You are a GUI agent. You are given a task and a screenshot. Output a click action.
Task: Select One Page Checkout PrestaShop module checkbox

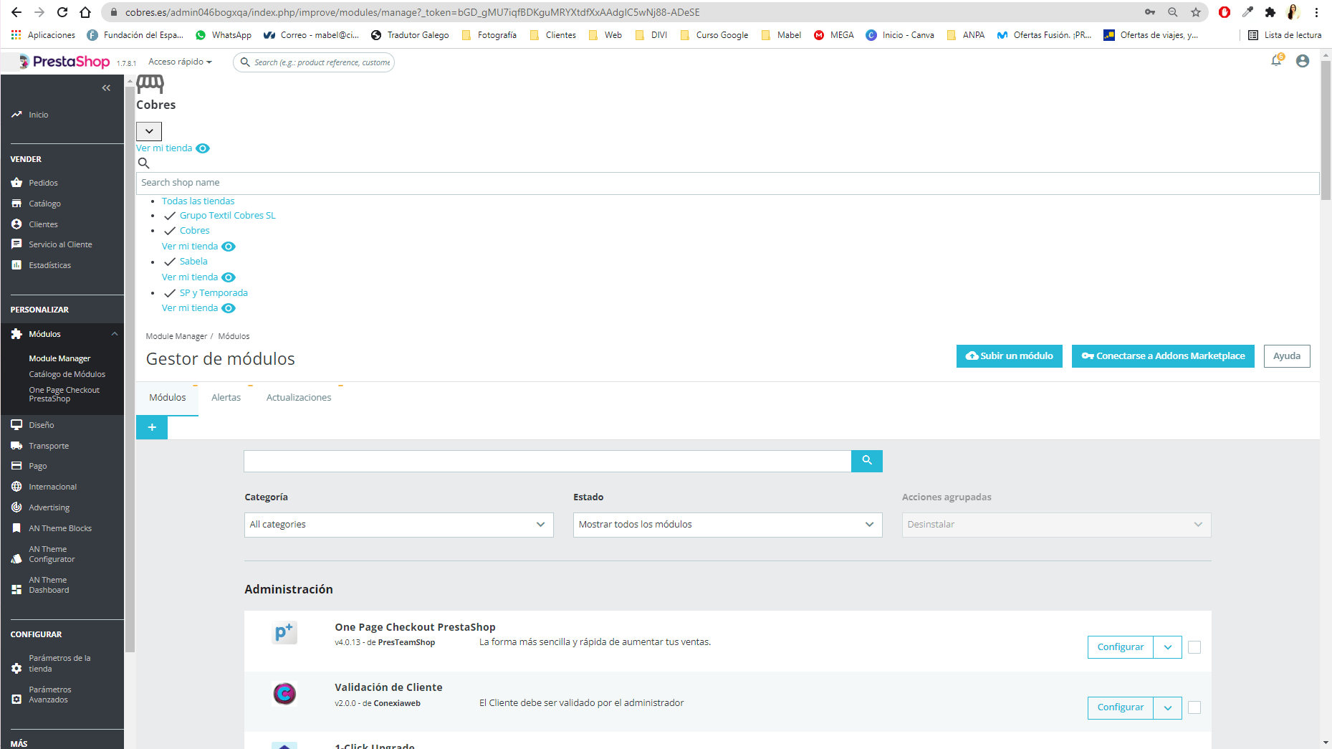[1194, 647]
